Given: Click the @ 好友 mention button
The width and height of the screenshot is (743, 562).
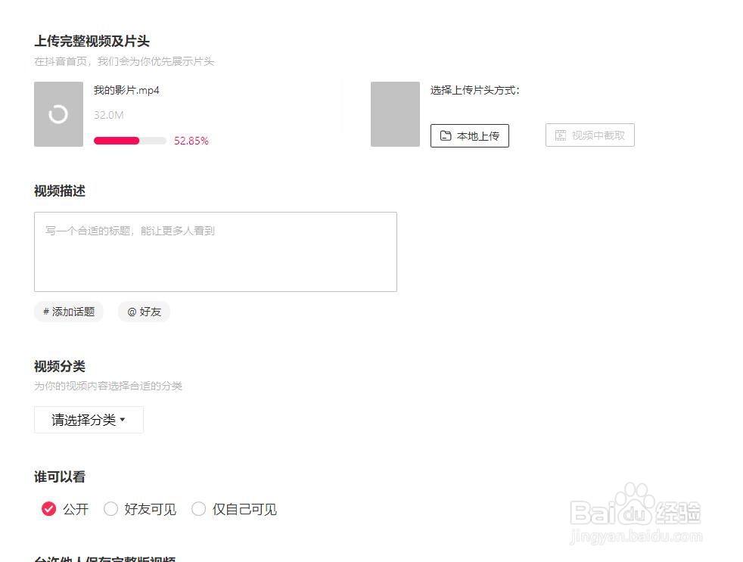Looking at the screenshot, I should tap(144, 312).
